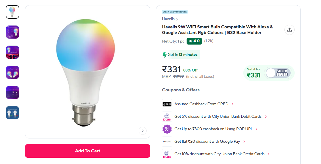Click the purple percent offer icon

click(167, 129)
